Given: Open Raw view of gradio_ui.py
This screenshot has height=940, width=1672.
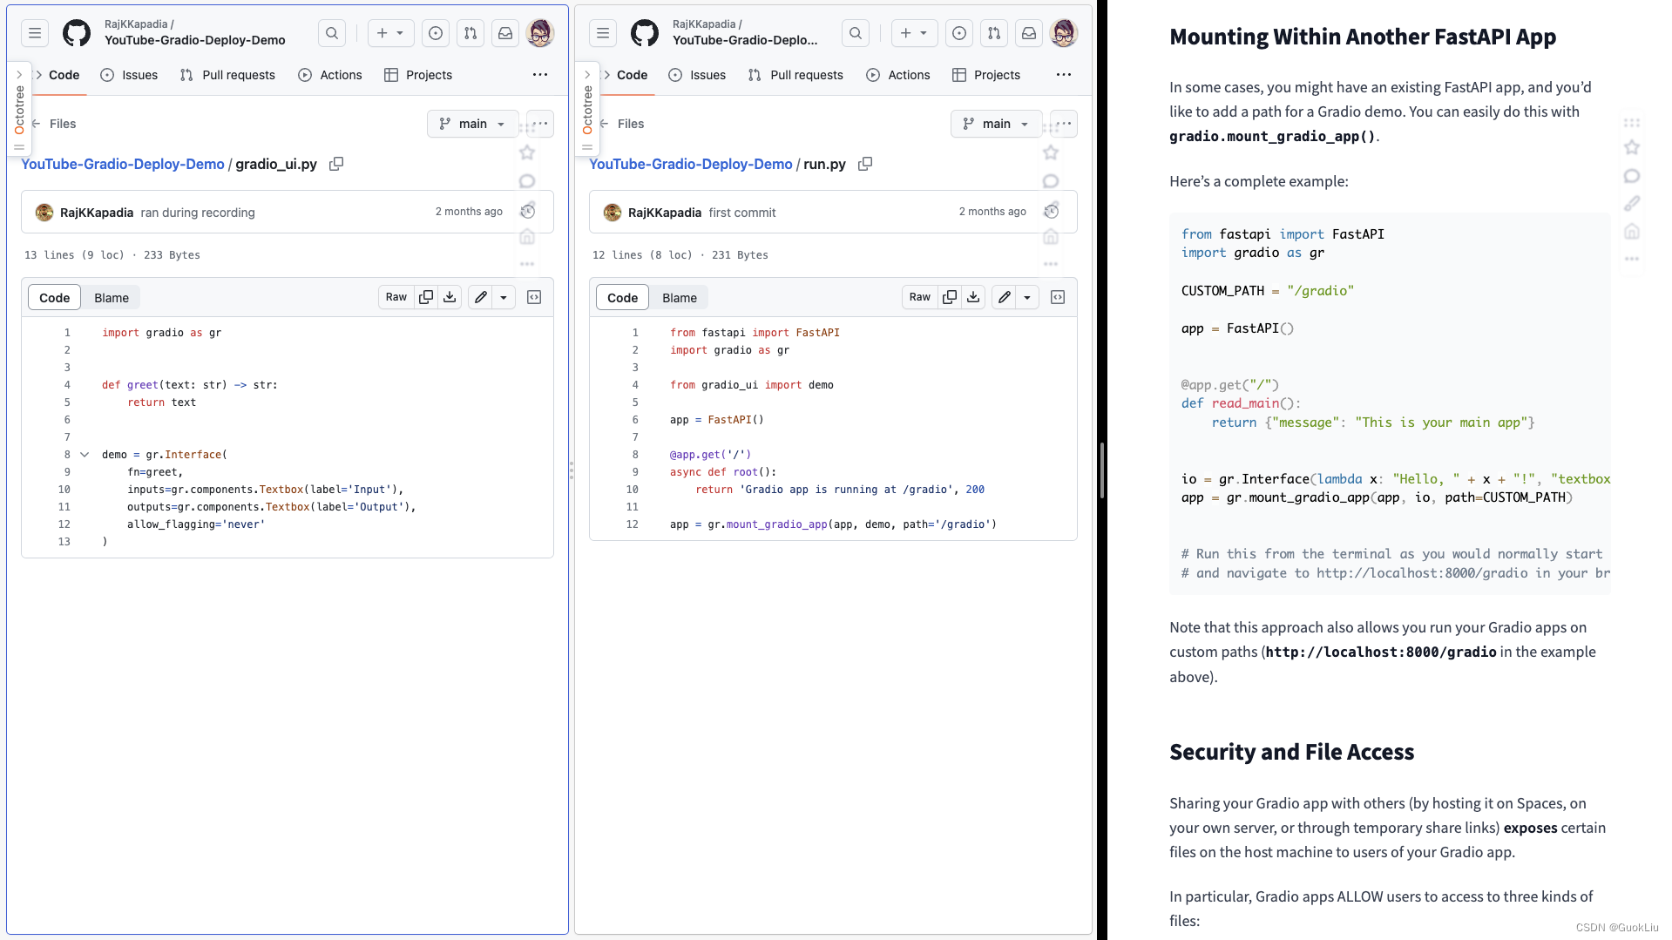Looking at the screenshot, I should [396, 297].
